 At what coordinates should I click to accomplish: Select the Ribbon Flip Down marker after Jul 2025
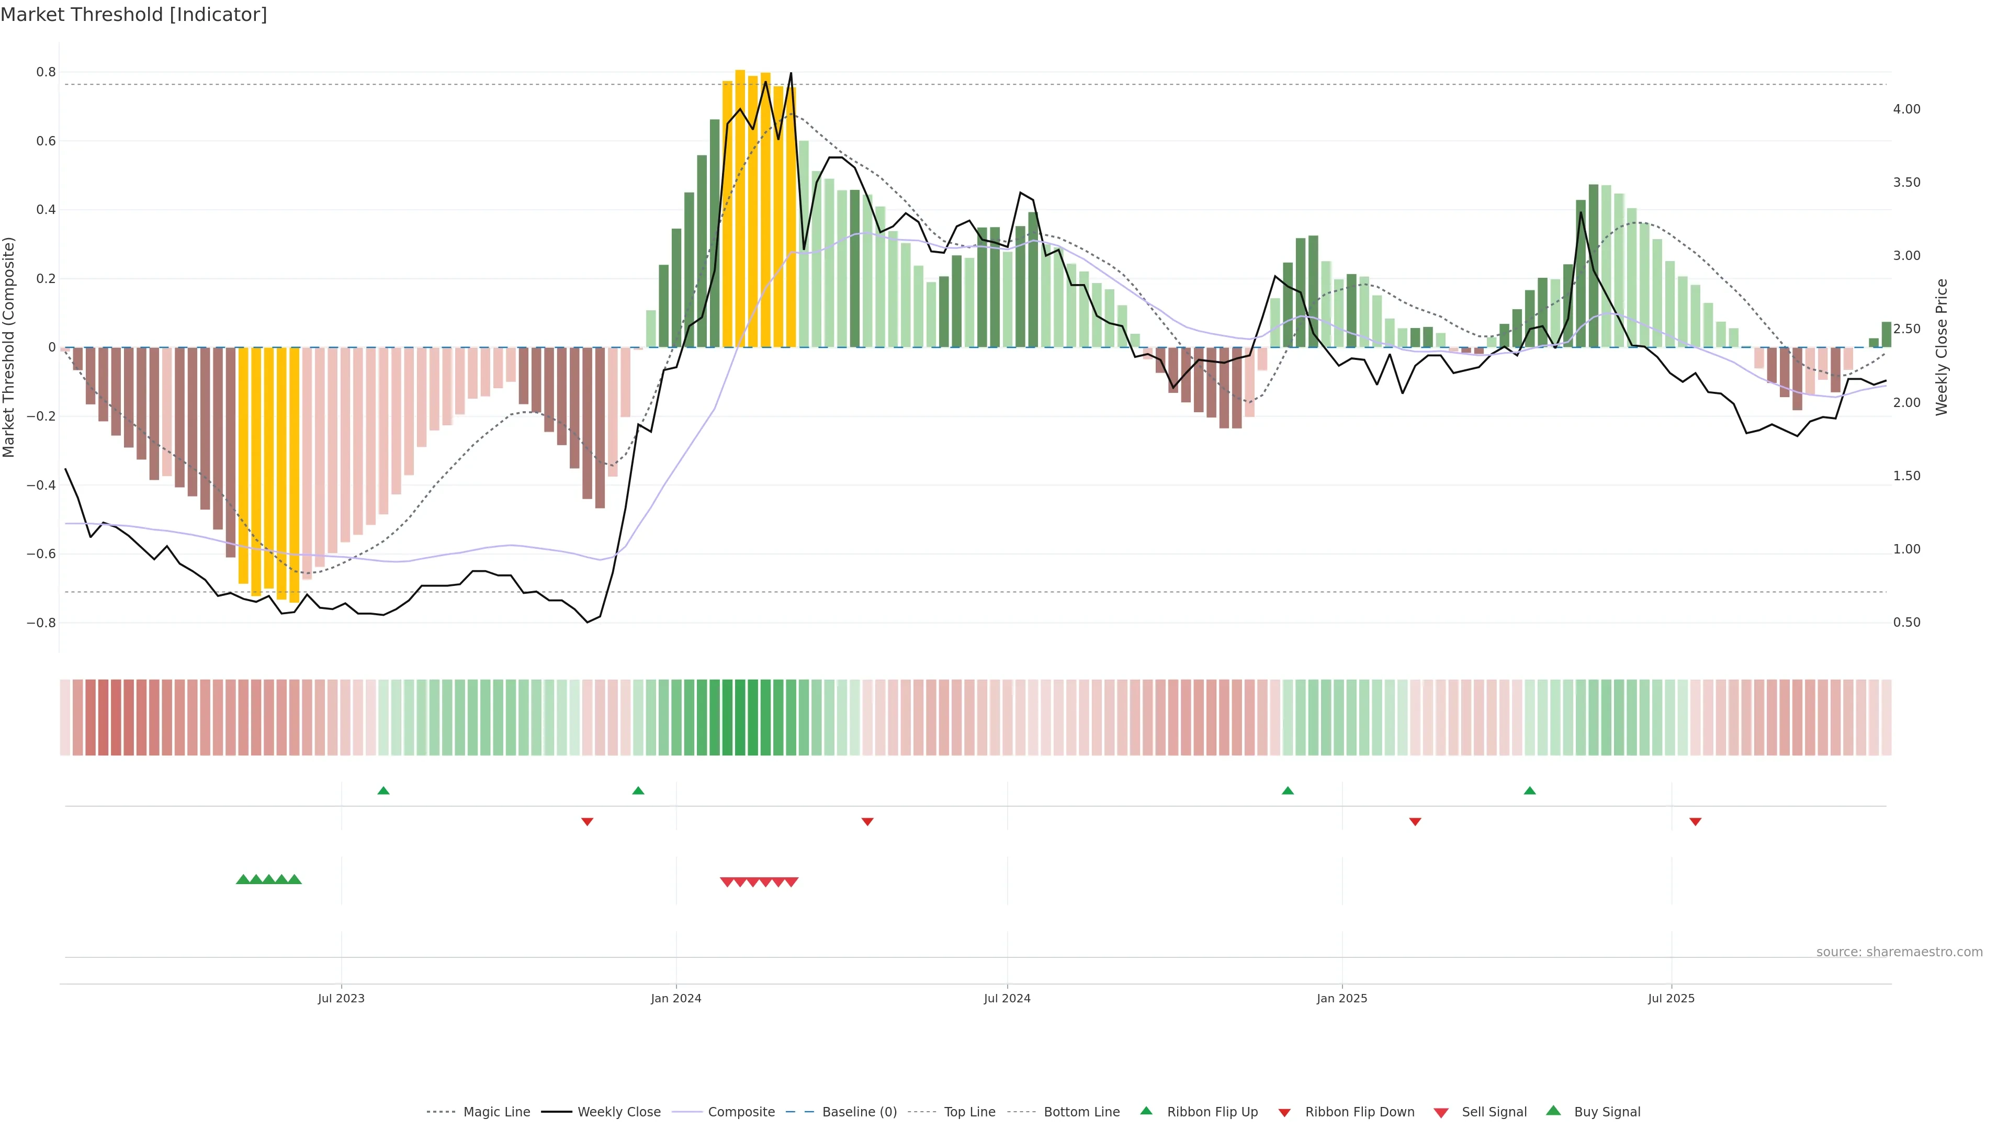coord(1695,821)
